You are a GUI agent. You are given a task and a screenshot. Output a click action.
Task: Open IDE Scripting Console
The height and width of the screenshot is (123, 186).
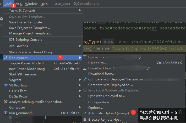click(43, 40)
